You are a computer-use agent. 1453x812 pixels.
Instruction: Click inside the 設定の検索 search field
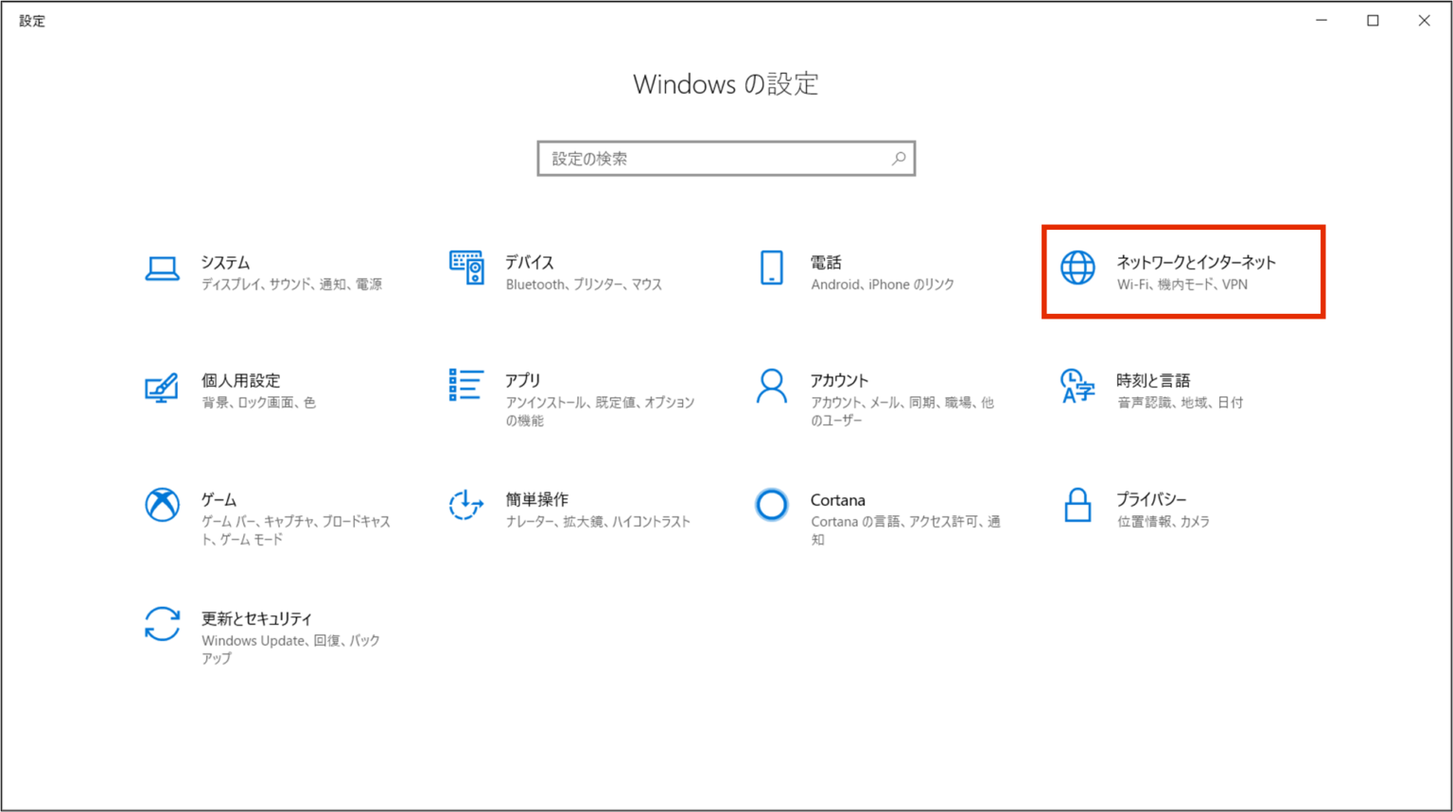point(719,158)
